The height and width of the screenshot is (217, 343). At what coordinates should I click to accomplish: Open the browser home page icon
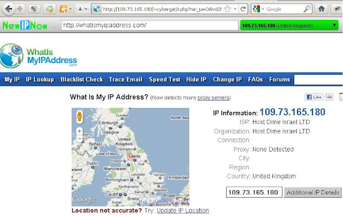(322, 9)
